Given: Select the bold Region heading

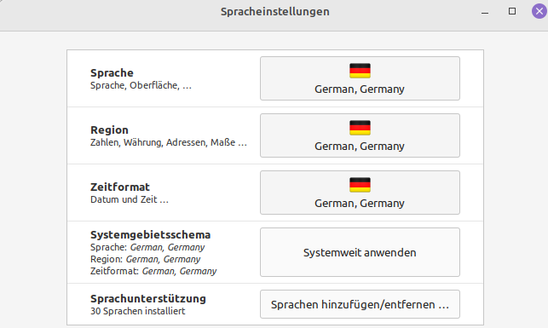Looking at the screenshot, I should (x=109, y=130).
